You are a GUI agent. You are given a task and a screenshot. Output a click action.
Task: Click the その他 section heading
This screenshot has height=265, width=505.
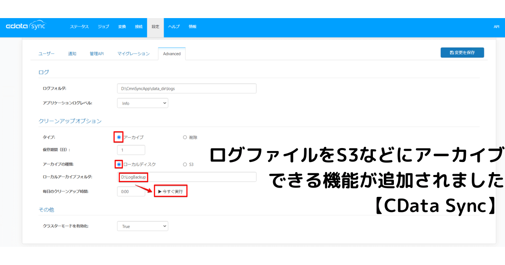tap(46, 209)
